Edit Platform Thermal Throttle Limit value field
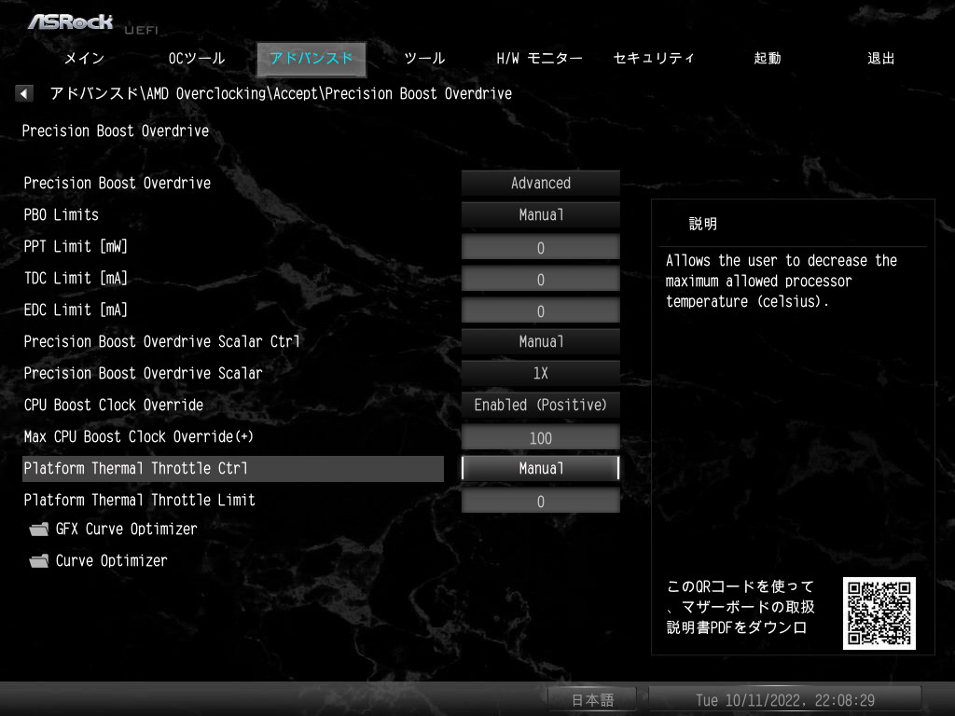 (x=540, y=501)
